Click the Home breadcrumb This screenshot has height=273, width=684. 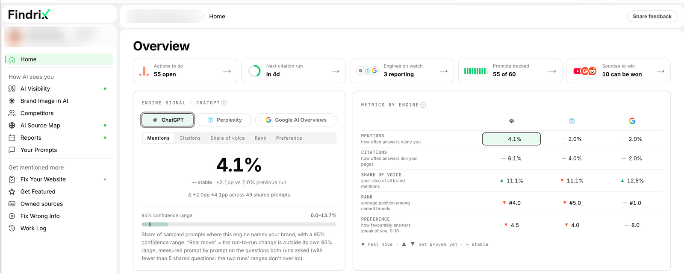(x=217, y=16)
